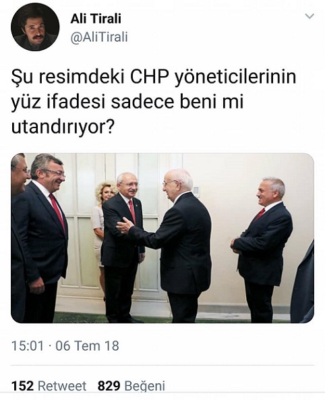Viewport: 325px width, 400px height.
Task: Click the word "utandırıyor?" in tweet
Action: point(62,127)
